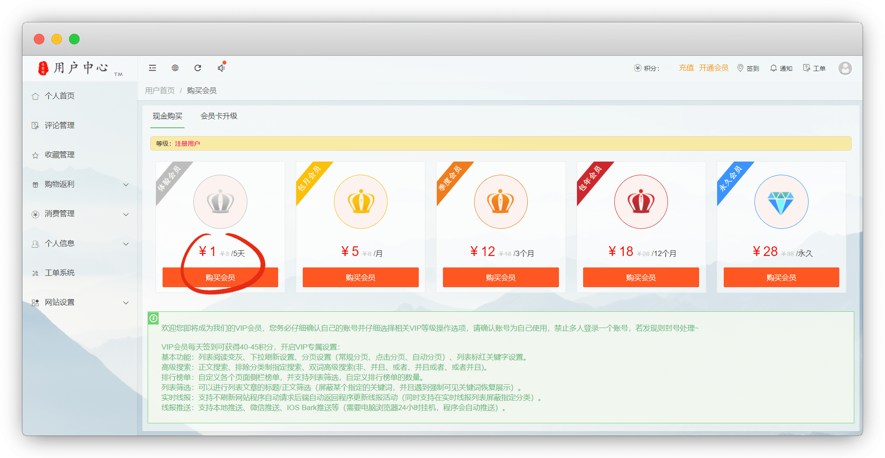Open announcements via the speaker icon
The image size is (885, 458).
click(x=221, y=68)
